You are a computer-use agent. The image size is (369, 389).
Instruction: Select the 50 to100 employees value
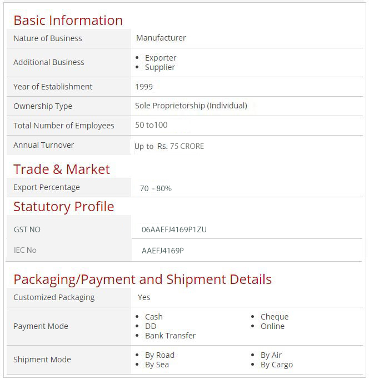[151, 125]
